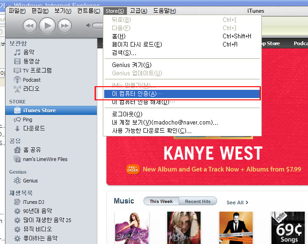The image size is (308, 244).
Task: Click the next track fast-forward button
Action: tap(64, 26)
